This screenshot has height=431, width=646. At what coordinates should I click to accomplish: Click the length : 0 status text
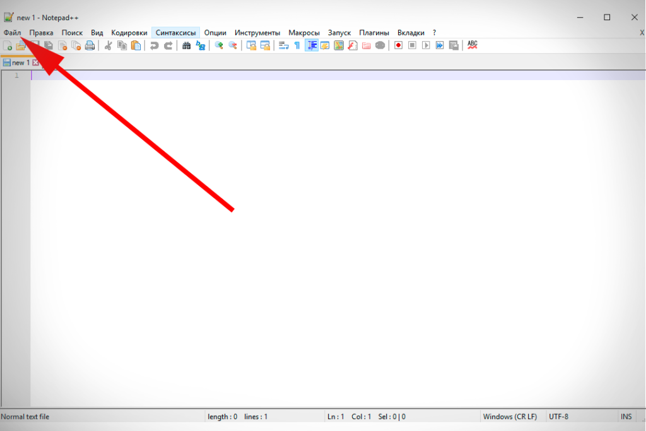click(x=223, y=416)
